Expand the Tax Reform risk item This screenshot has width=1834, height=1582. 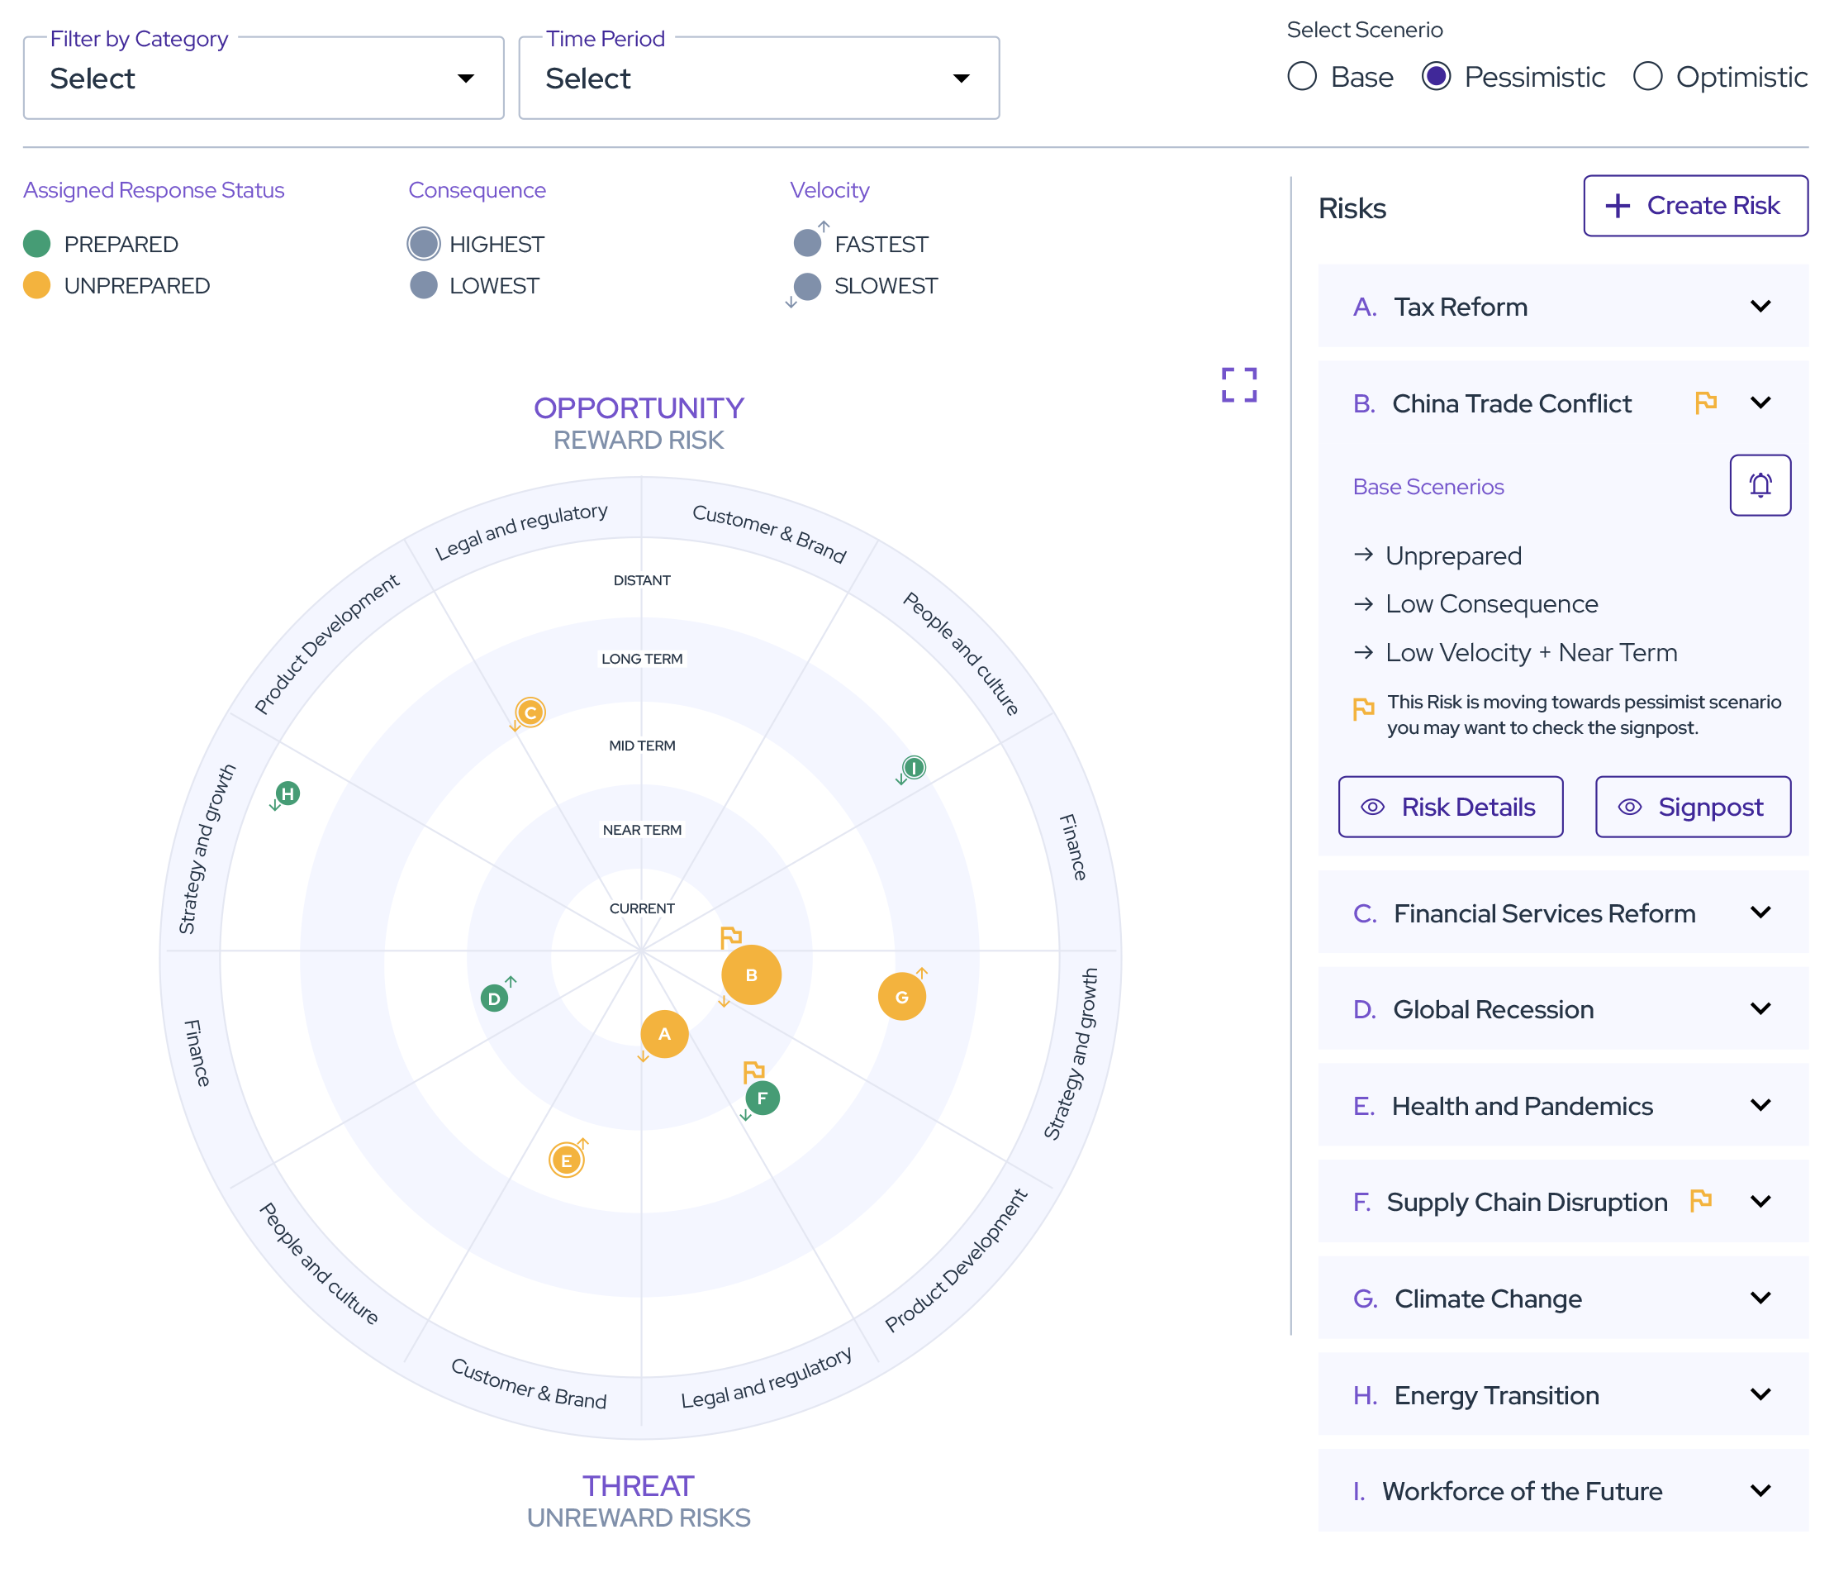point(1760,307)
